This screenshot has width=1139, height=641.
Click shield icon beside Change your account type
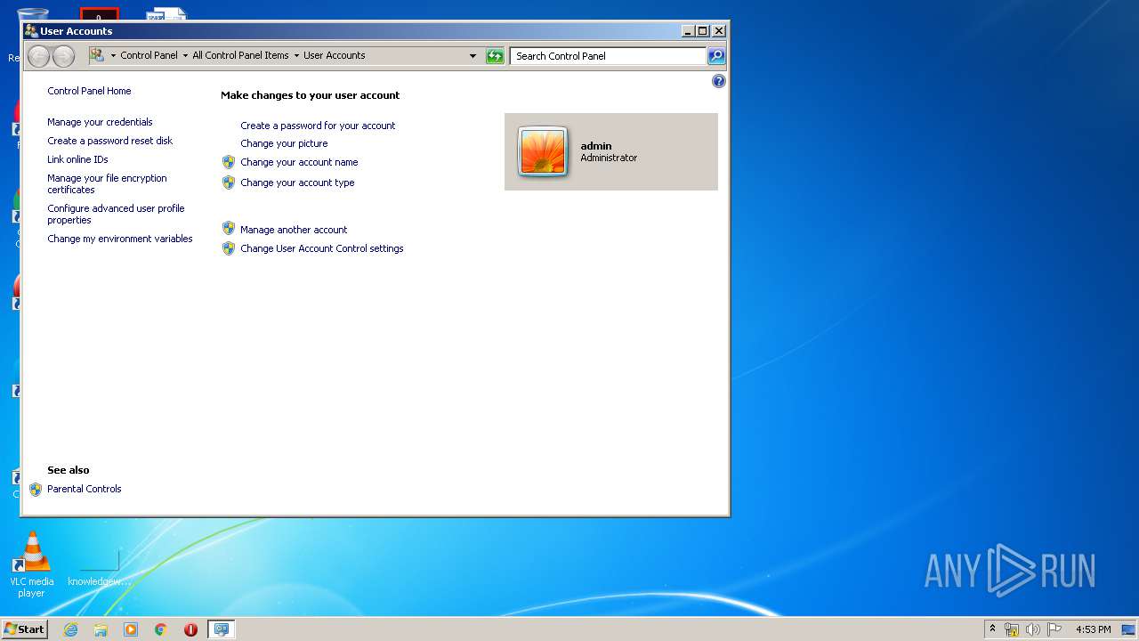[229, 183]
